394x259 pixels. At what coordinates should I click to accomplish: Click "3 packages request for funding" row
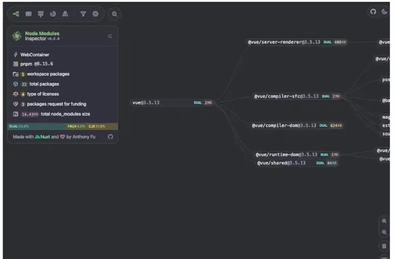coord(49,104)
